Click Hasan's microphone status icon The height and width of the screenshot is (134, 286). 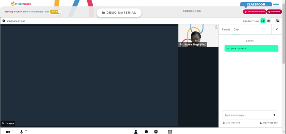click(3, 123)
